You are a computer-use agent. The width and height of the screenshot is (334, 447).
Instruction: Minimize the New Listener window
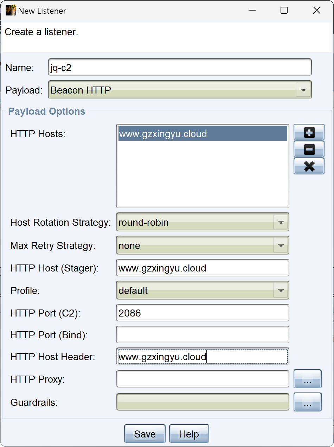click(x=252, y=11)
